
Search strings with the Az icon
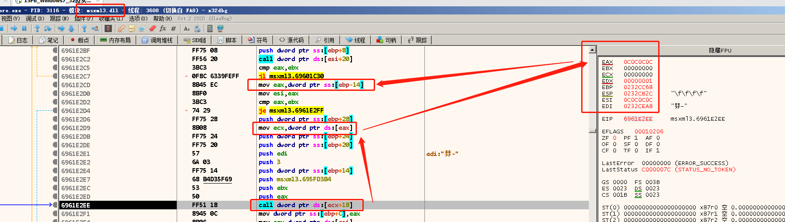click(x=187, y=28)
